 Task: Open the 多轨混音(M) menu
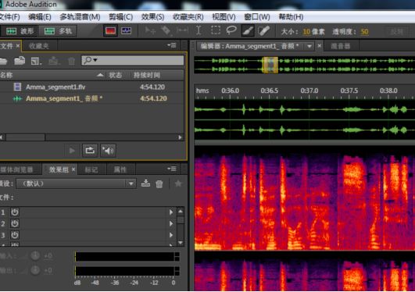pos(80,17)
